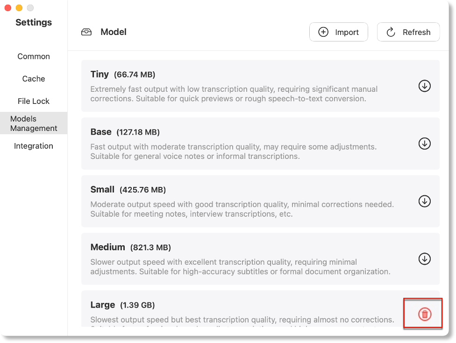Select Models Management in the sidebar
456x343 pixels.
coord(34,123)
